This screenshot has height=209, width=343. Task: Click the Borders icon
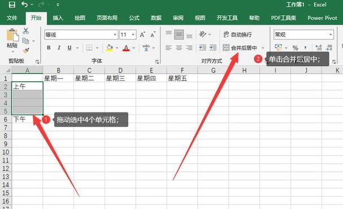89,47
